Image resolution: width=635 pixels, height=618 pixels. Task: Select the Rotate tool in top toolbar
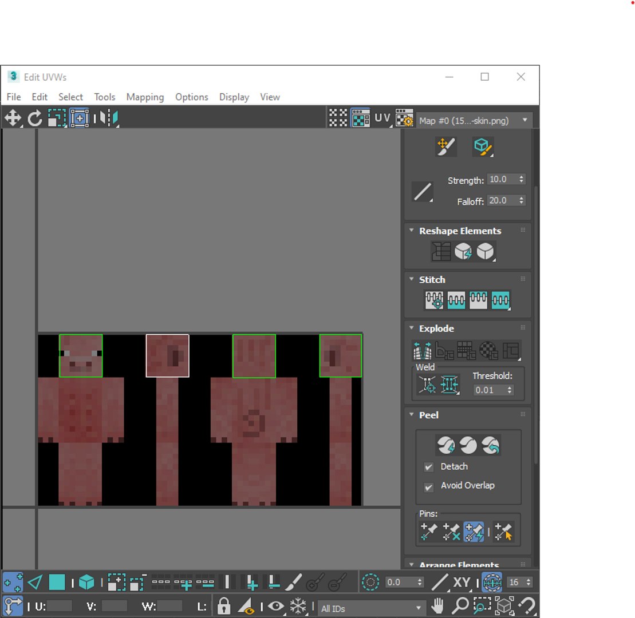pyautogui.click(x=35, y=118)
